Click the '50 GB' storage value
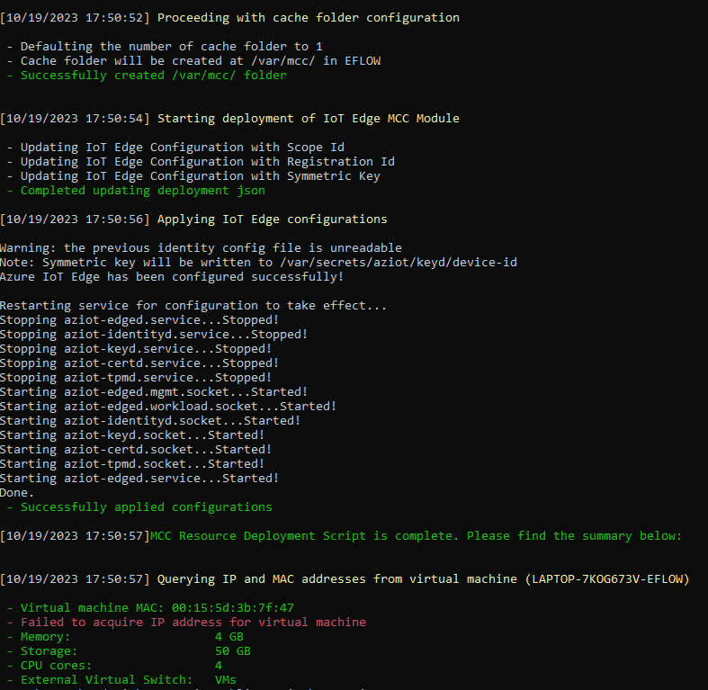 (233, 651)
